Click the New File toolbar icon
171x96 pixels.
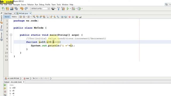3,9
